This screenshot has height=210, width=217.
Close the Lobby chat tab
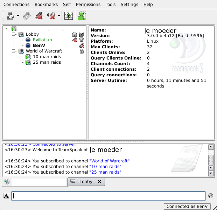pos(99,182)
